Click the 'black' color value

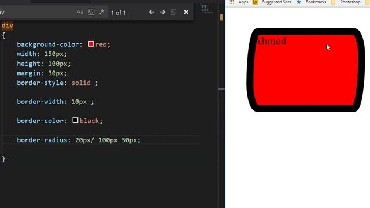(89, 121)
